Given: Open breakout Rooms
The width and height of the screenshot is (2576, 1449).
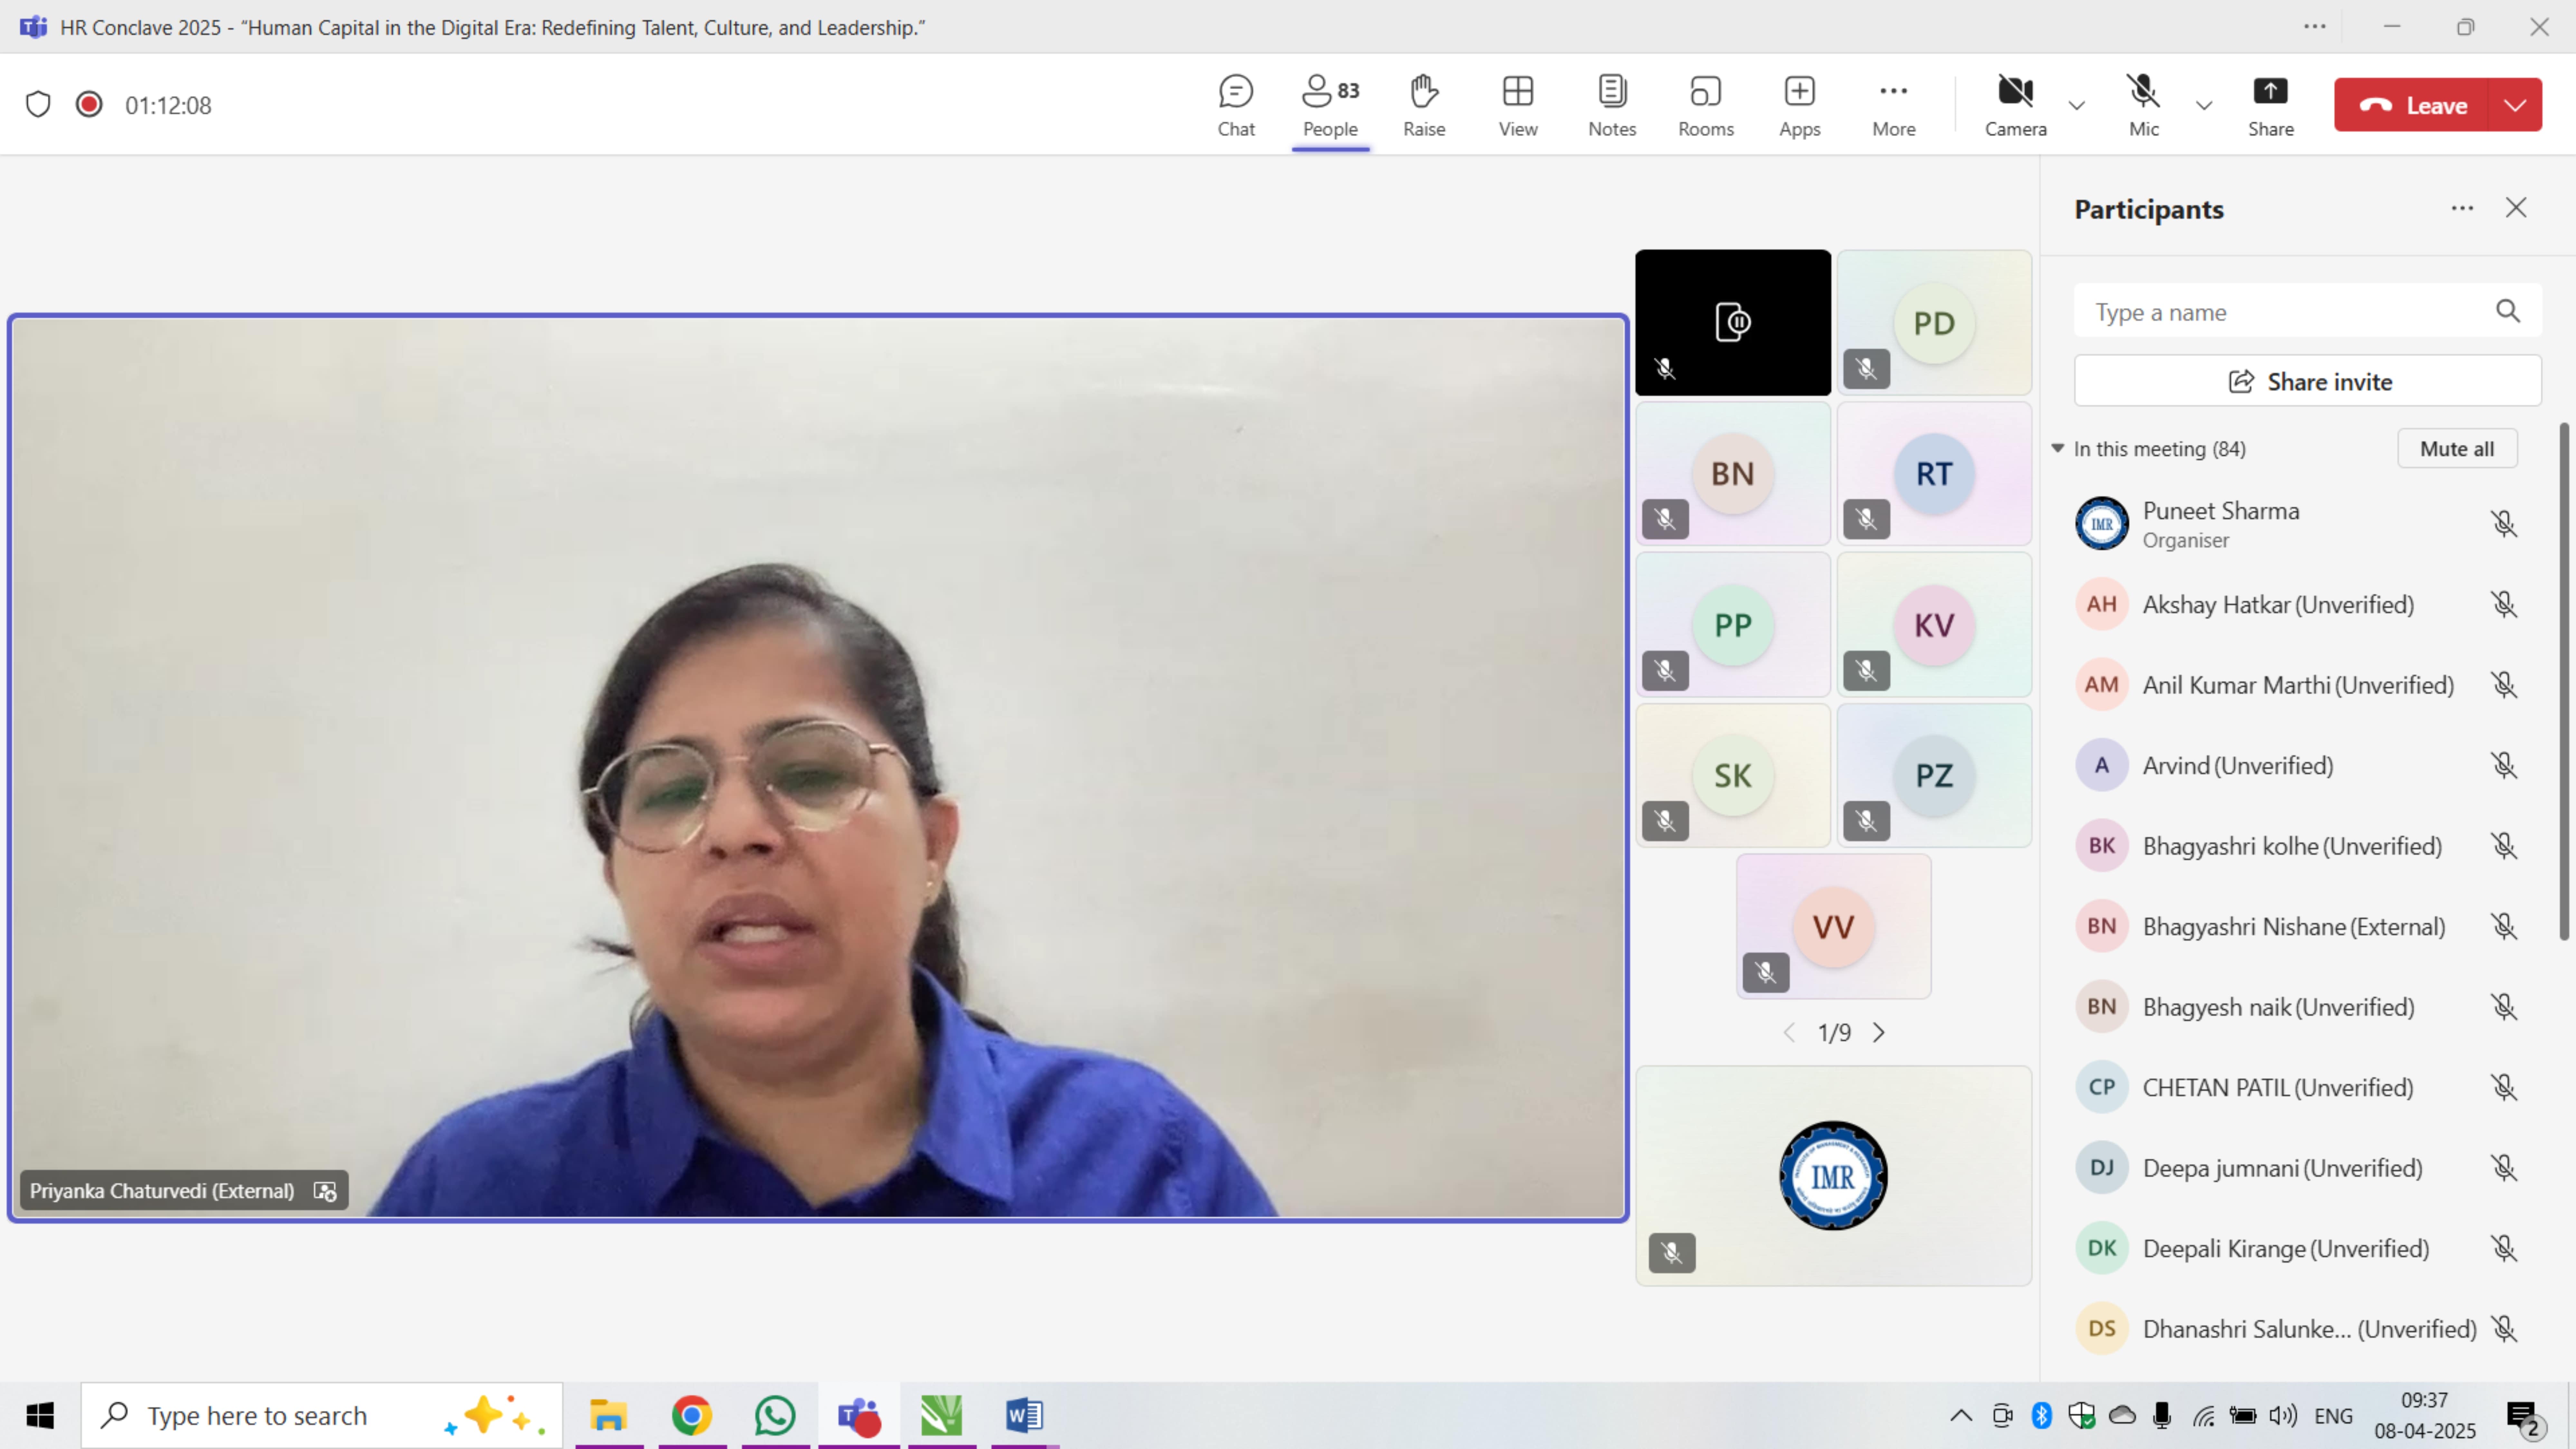Looking at the screenshot, I should click(x=1706, y=105).
